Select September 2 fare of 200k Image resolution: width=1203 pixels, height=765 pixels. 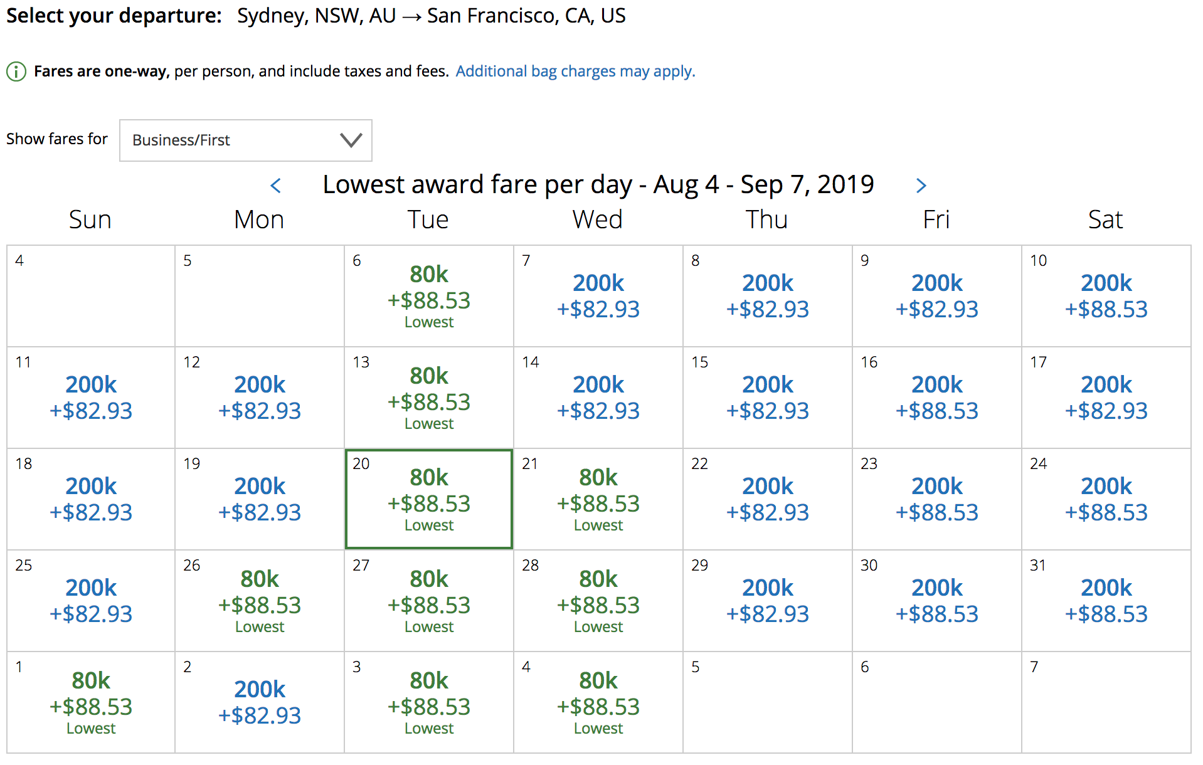260,702
